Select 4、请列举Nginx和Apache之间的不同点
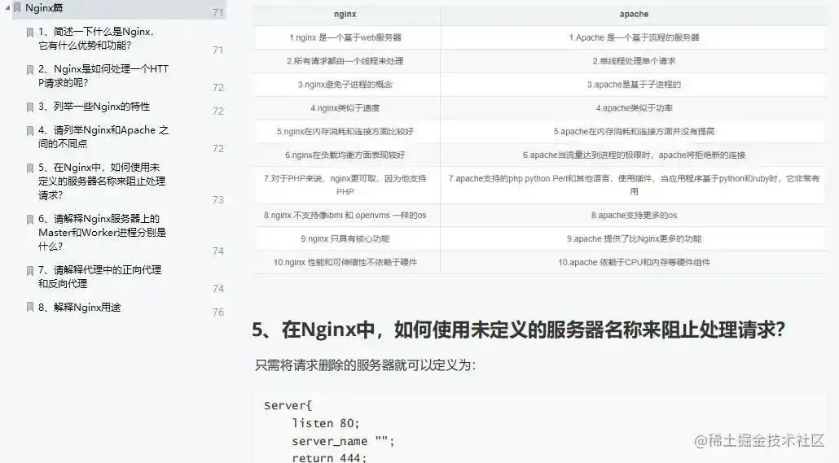 pyautogui.click(x=103, y=137)
